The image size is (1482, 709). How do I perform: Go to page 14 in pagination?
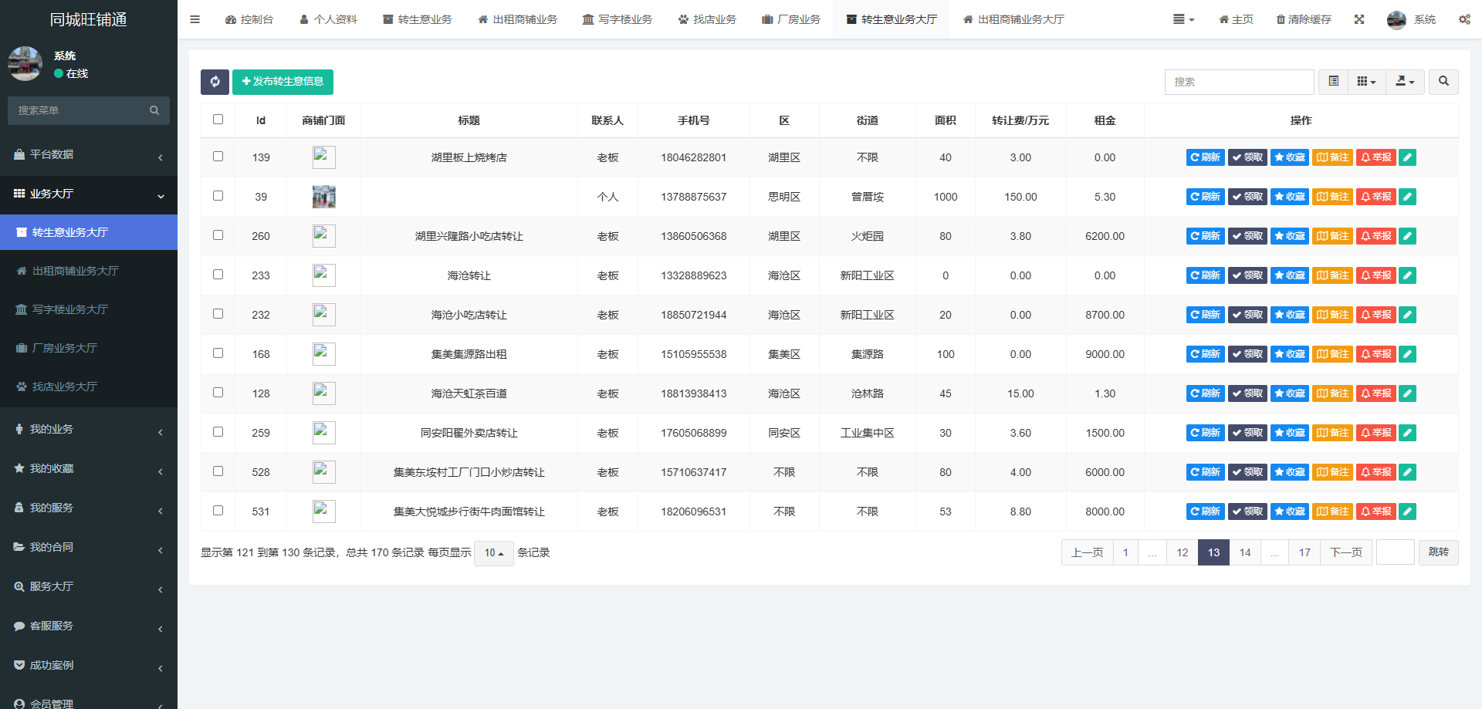click(x=1244, y=552)
